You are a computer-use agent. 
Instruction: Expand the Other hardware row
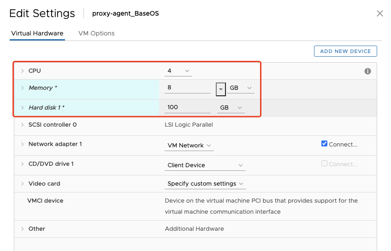(22, 229)
